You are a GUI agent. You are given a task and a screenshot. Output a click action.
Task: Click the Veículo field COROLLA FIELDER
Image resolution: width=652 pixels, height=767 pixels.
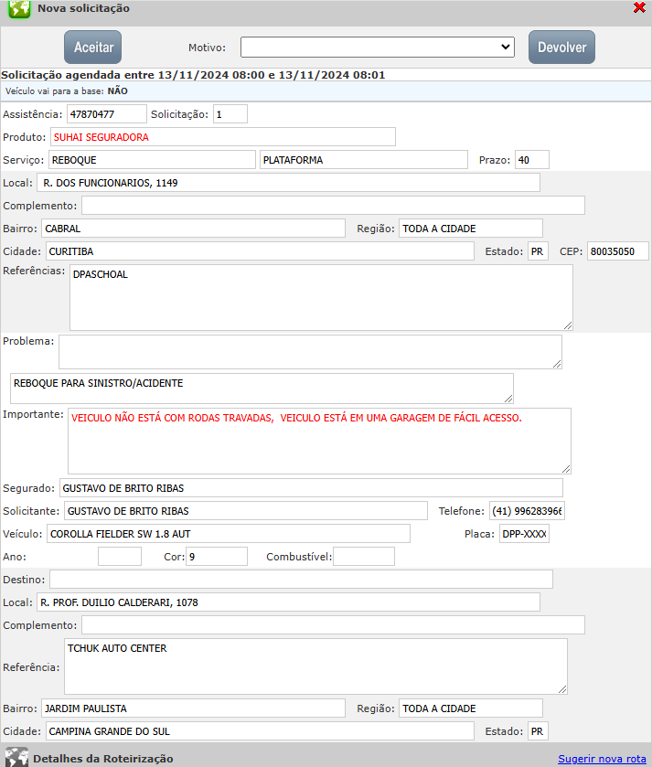click(x=229, y=534)
